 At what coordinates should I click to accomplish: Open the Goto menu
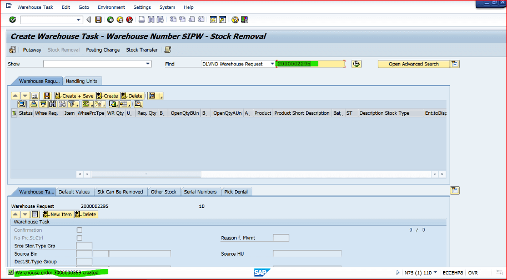(x=84, y=7)
